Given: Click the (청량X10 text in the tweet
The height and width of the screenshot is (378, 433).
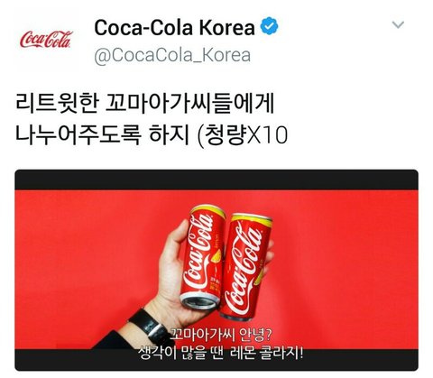Looking at the screenshot, I should point(243,135).
